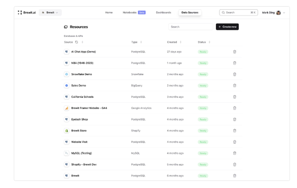Open Brewit Framer Website - GA4 source

pyautogui.click(x=89, y=108)
